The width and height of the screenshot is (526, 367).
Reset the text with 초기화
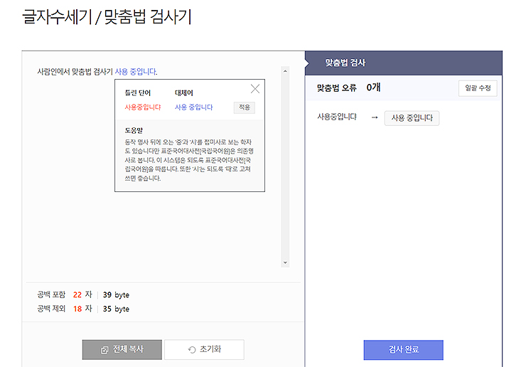pos(204,349)
